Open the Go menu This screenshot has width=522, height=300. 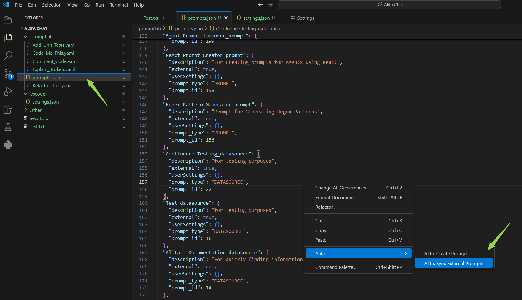(87, 5)
